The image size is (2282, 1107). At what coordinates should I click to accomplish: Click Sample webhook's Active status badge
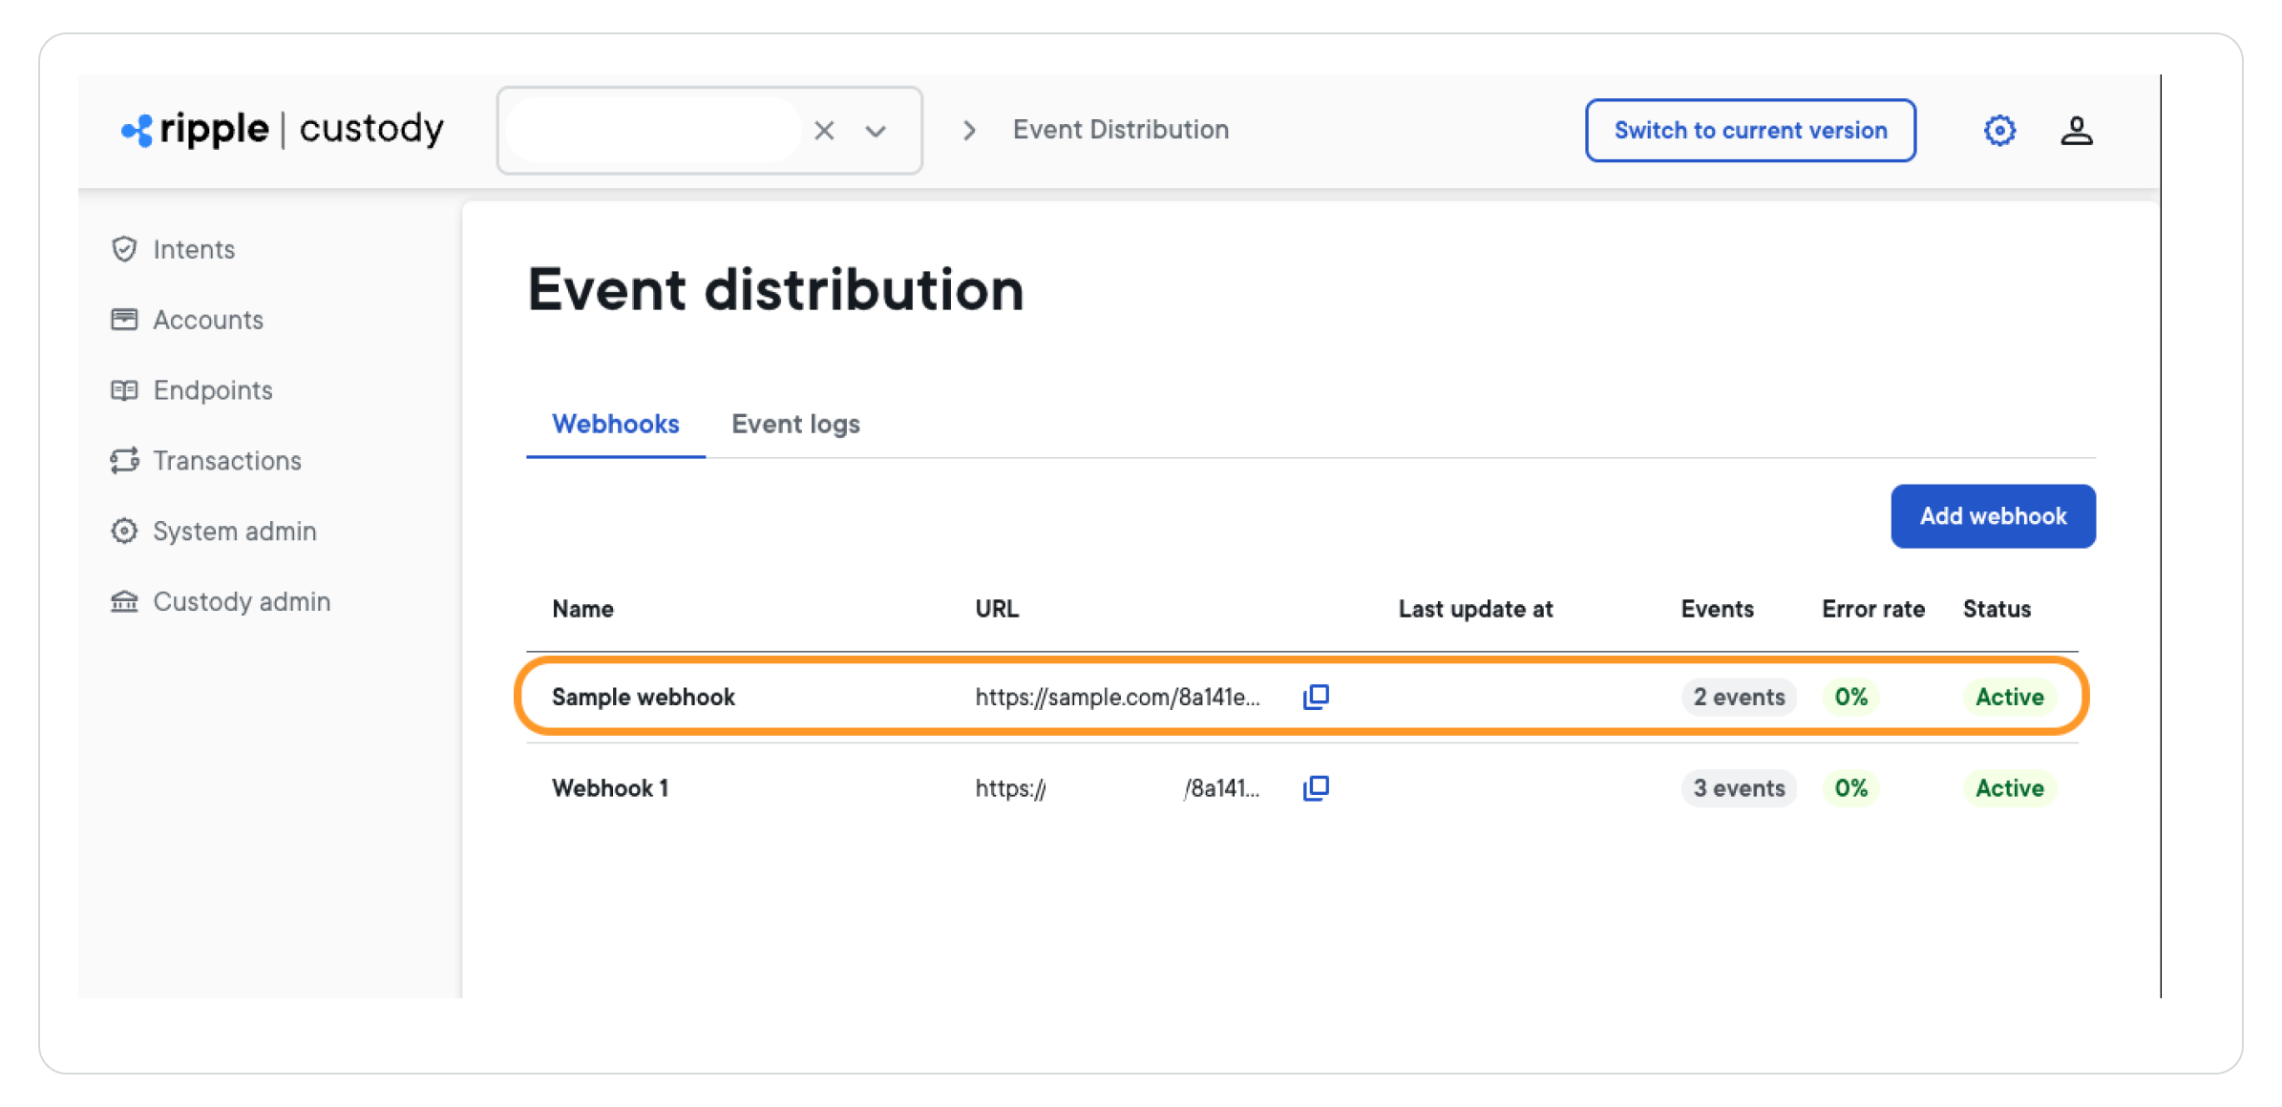(2009, 697)
